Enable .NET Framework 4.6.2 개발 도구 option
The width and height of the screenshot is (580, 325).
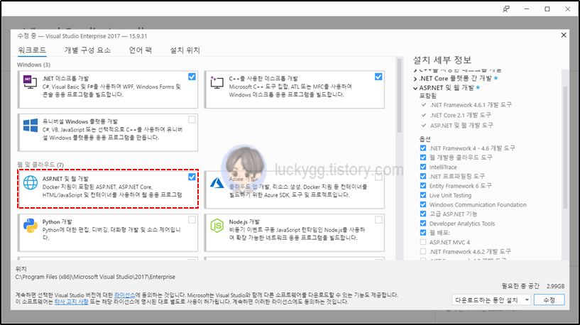click(423, 251)
